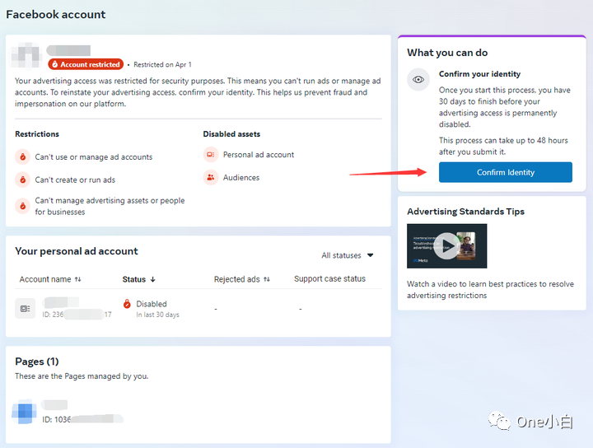
Task: Click the eye icon beside Confirm your identity
Action: [x=418, y=79]
